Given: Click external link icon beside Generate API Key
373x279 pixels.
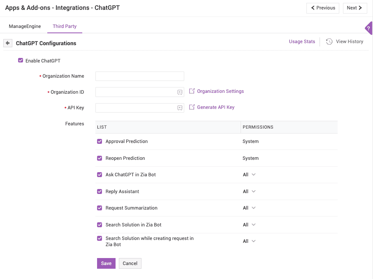Looking at the screenshot, I should tap(192, 107).
